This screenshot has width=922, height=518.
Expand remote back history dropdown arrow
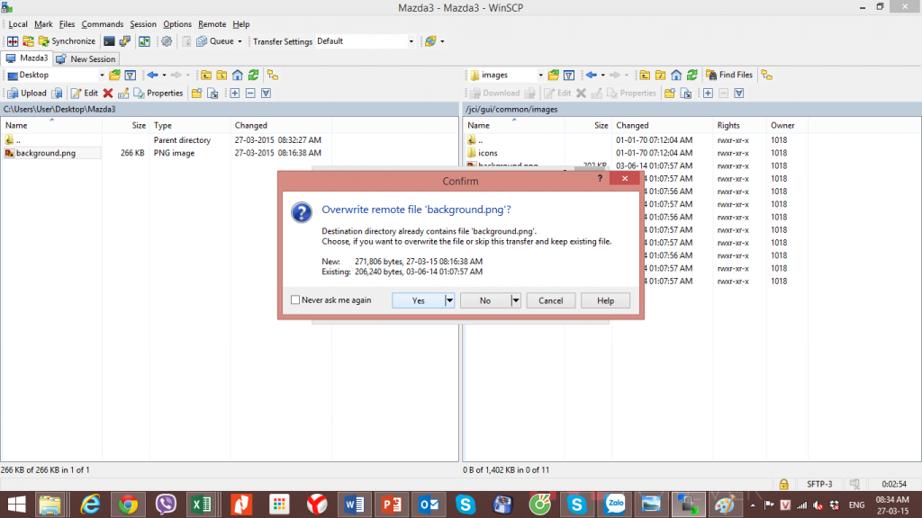[602, 76]
